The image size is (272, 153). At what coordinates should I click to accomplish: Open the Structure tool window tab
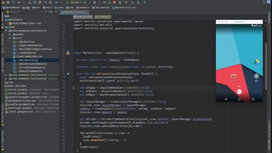[x=3, y=43]
